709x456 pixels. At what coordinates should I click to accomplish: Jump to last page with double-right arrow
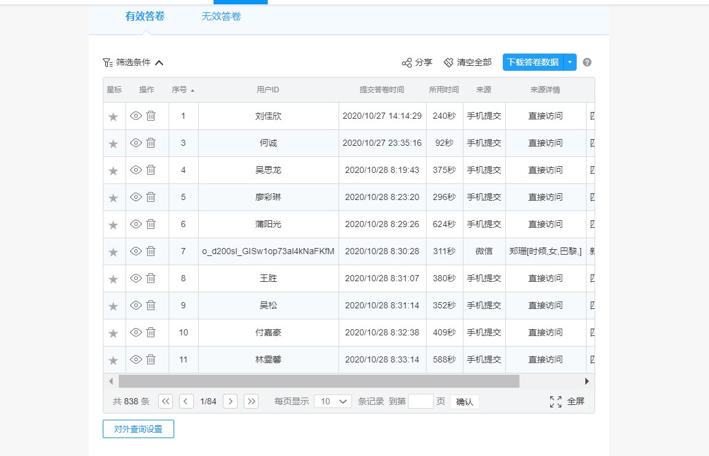tap(250, 401)
